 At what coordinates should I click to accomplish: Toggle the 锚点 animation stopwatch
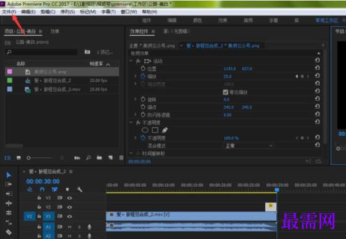(x=143, y=107)
